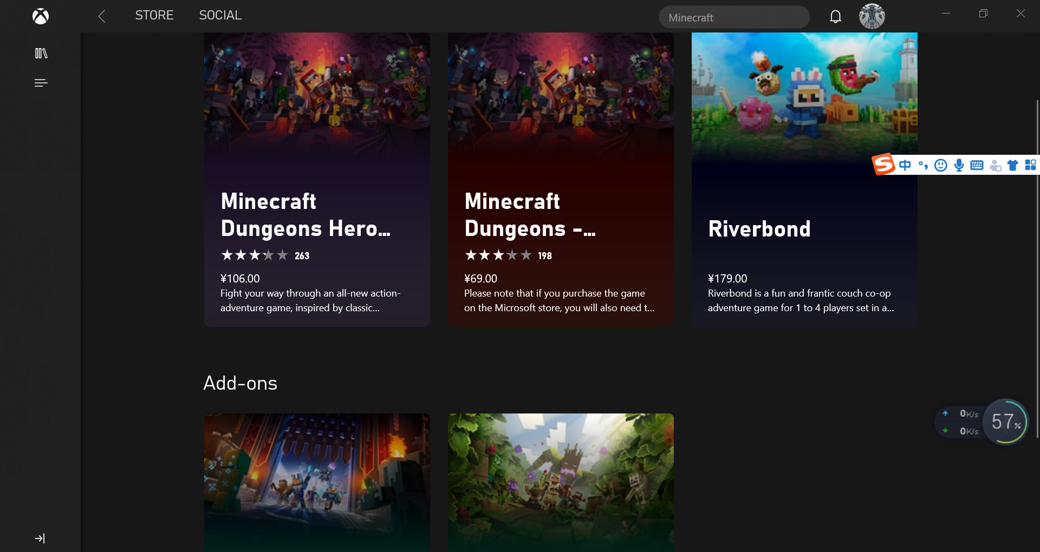The image size is (1040, 552).
Task: Open notifications bell icon
Action: point(835,17)
